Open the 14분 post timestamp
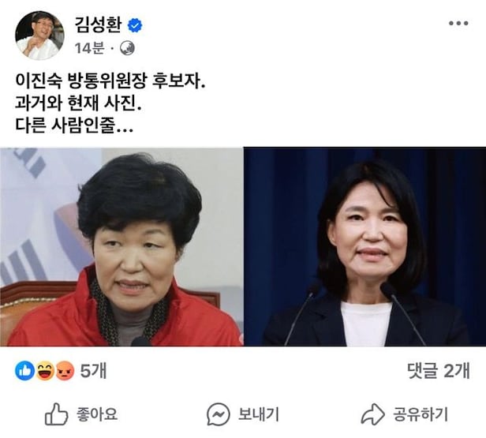 pos(89,48)
